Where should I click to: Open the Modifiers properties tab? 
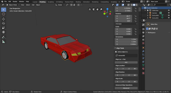point(143,51)
